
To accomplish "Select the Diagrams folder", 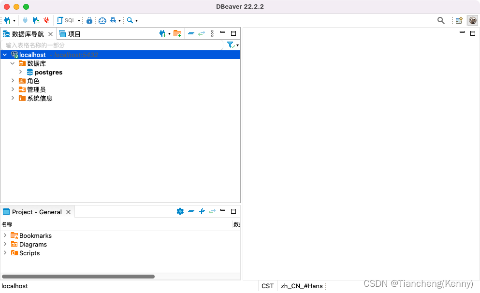I will tap(29, 244).
